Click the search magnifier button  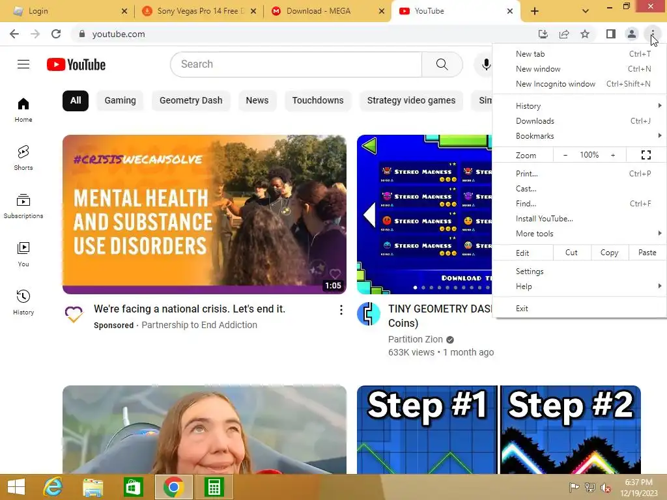pyautogui.click(x=442, y=64)
